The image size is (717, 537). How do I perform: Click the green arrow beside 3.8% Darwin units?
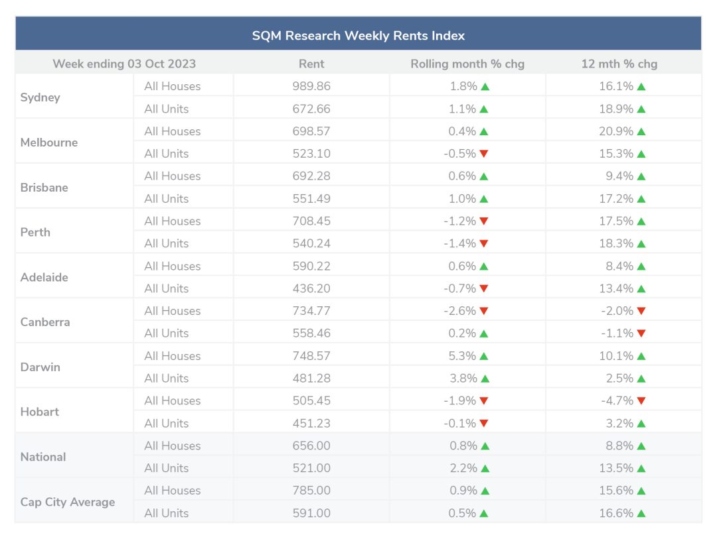click(485, 379)
